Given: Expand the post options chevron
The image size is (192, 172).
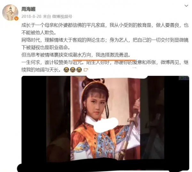Looking at the screenshot, I should click(186, 6).
